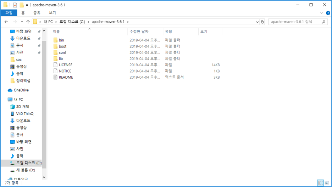
Task: Open the address bar history dropdown
Action: [258, 22]
